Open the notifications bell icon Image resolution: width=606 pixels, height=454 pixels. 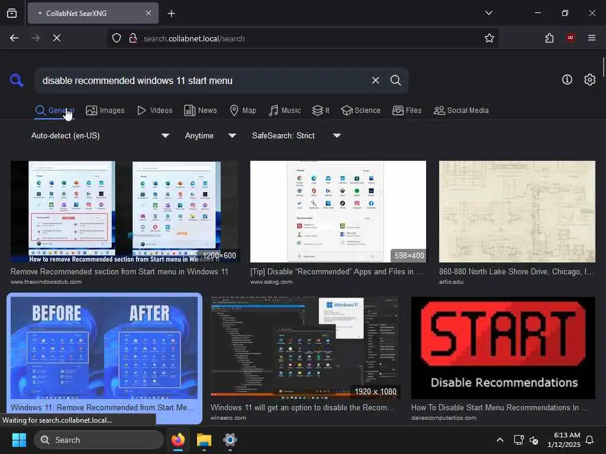pos(590,440)
